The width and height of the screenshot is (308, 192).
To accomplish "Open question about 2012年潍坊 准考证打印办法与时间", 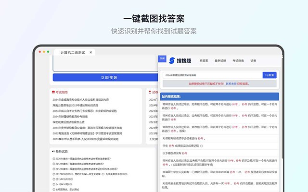I will coord(87,169).
